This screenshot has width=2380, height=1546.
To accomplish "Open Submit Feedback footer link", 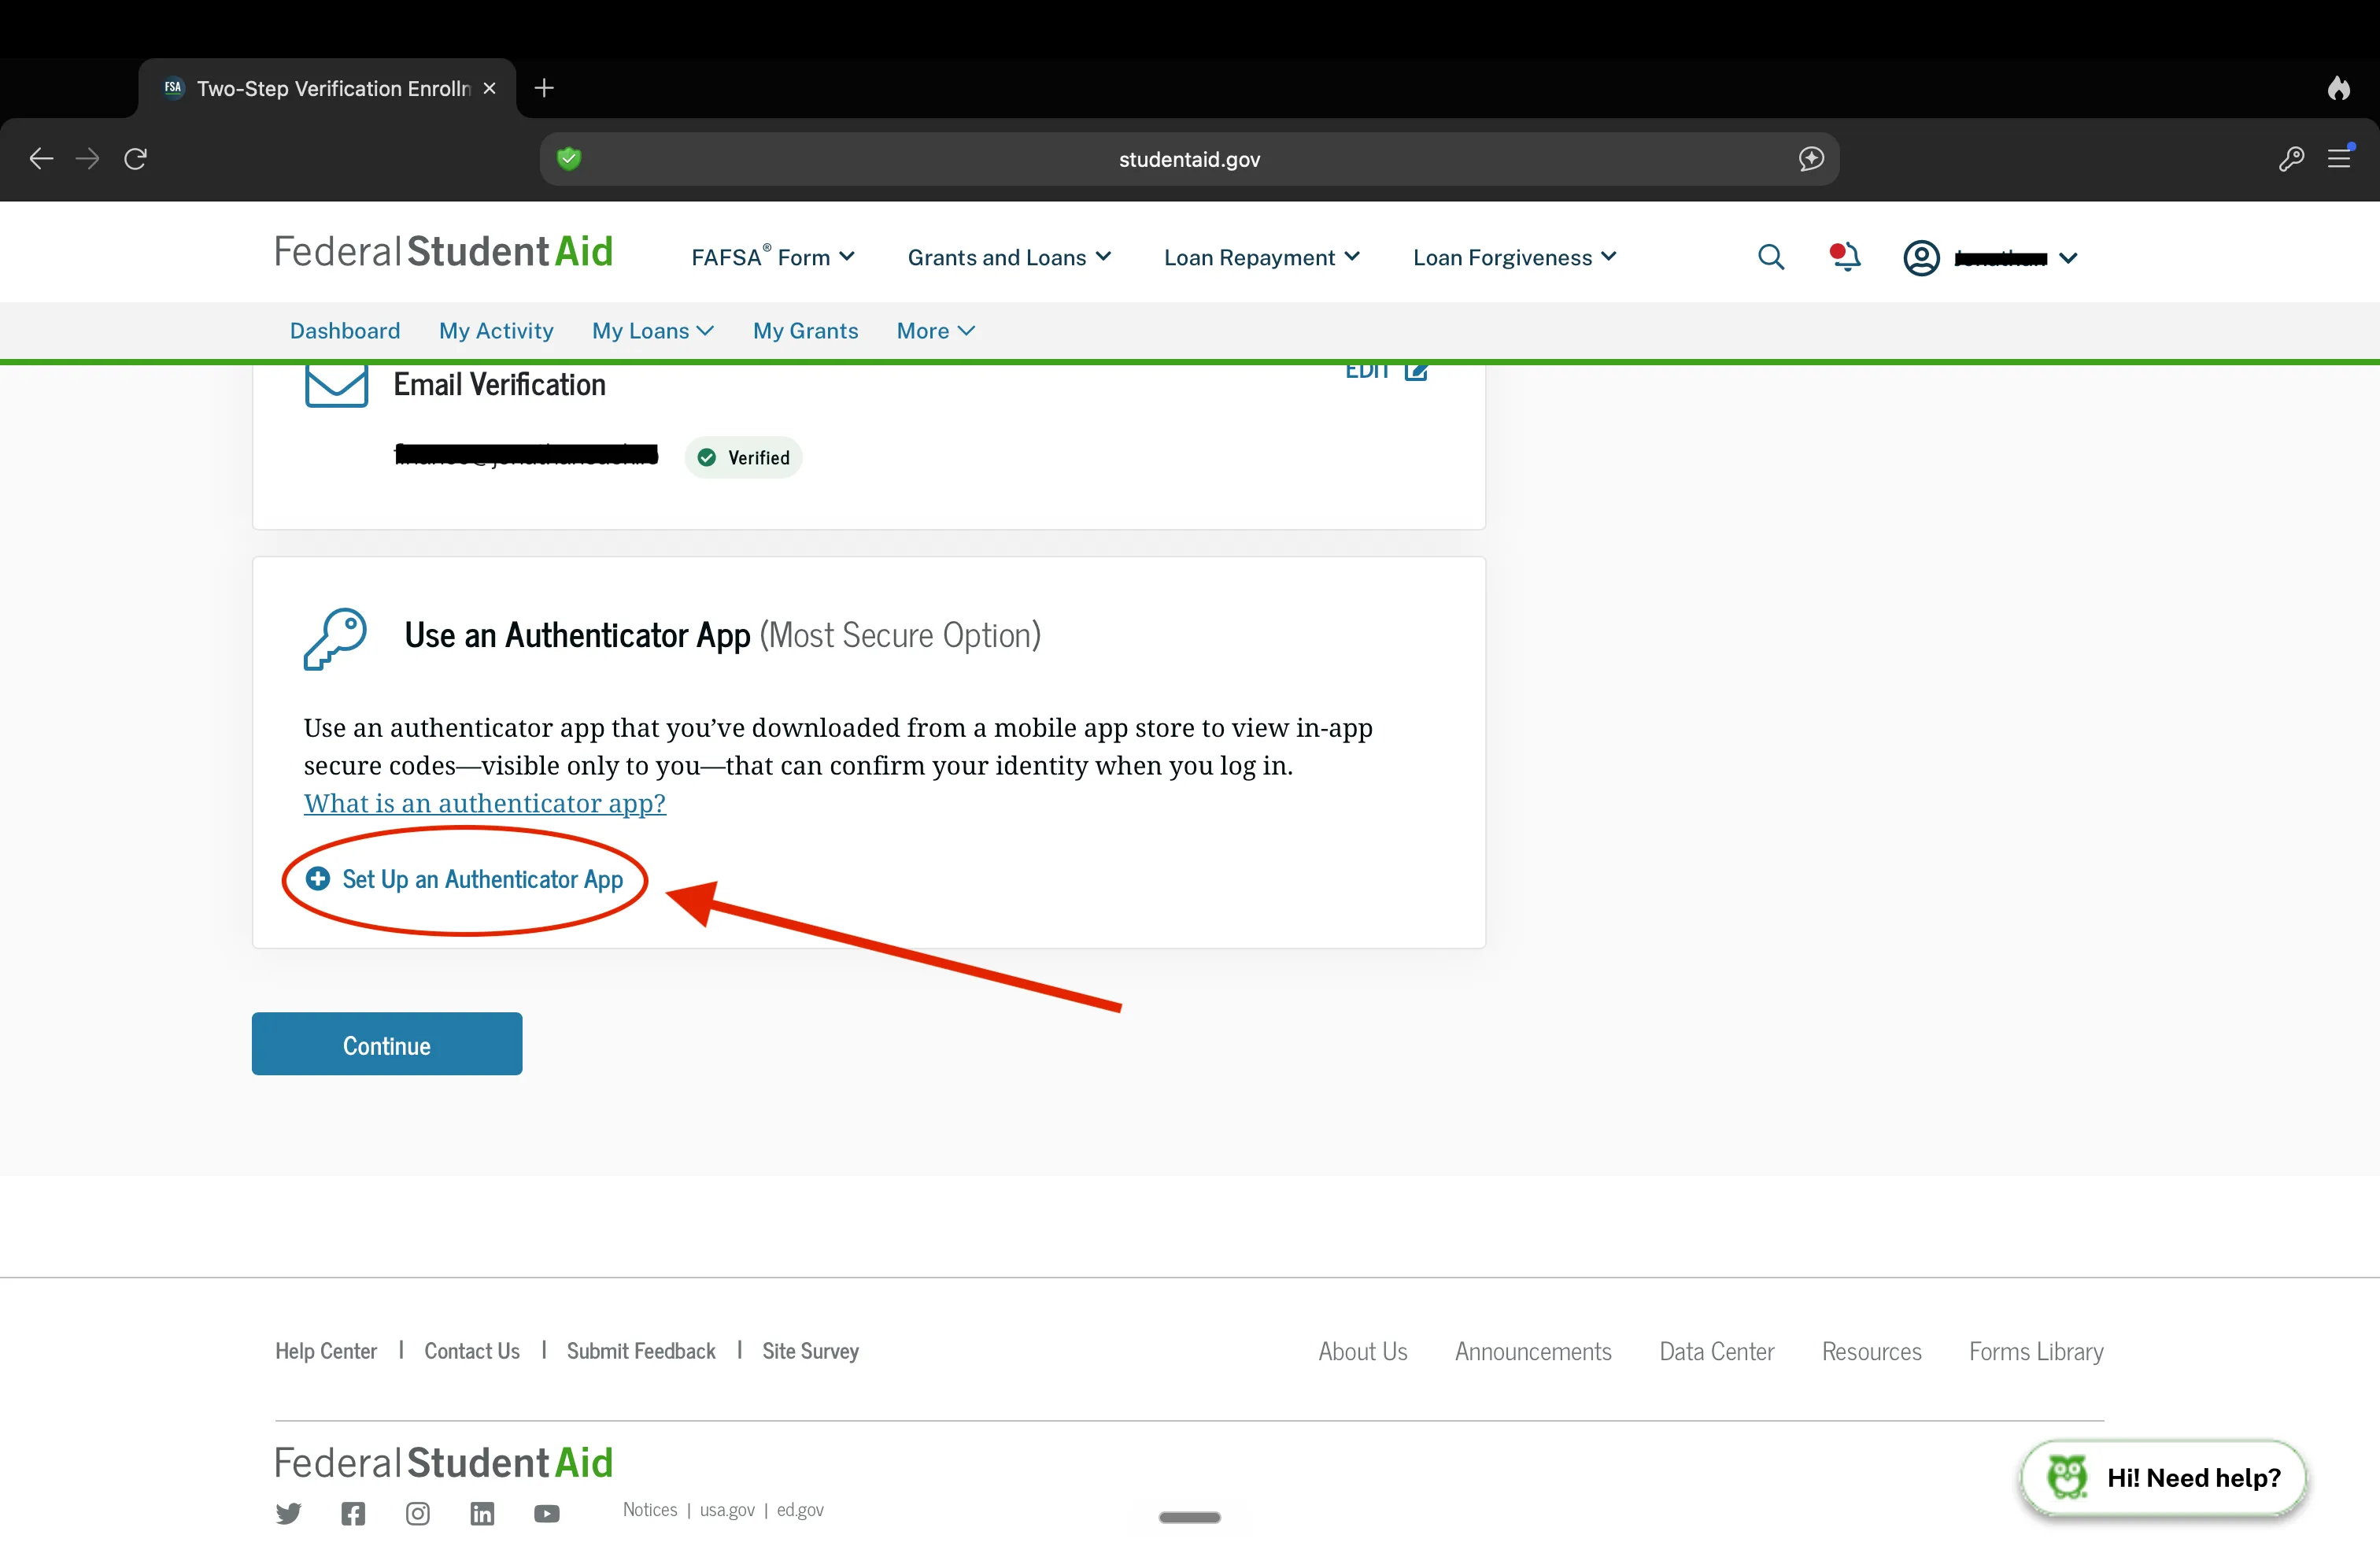I will [641, 1351].
